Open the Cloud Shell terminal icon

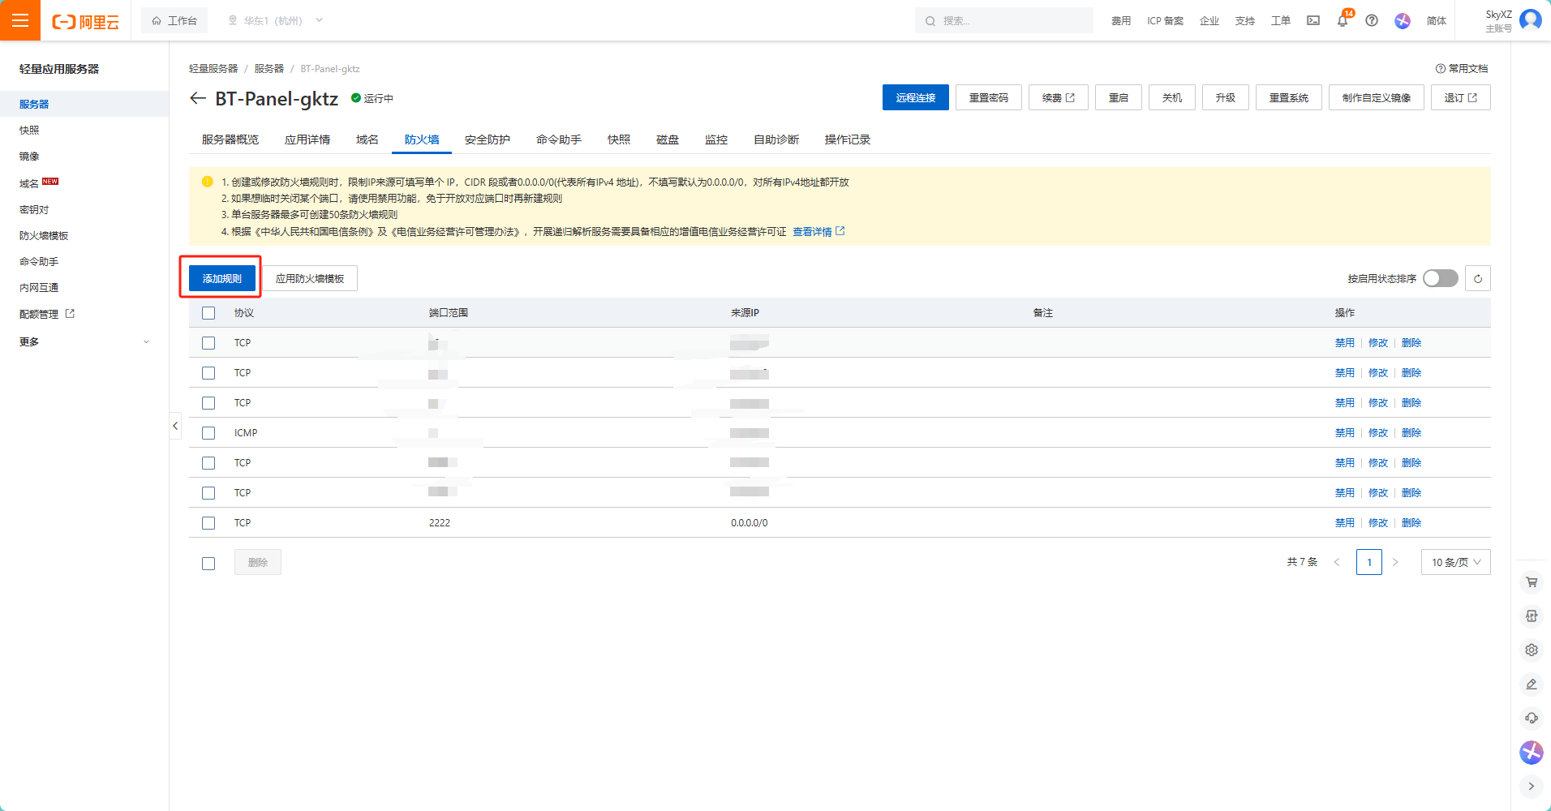click(x=1313, y=21)
